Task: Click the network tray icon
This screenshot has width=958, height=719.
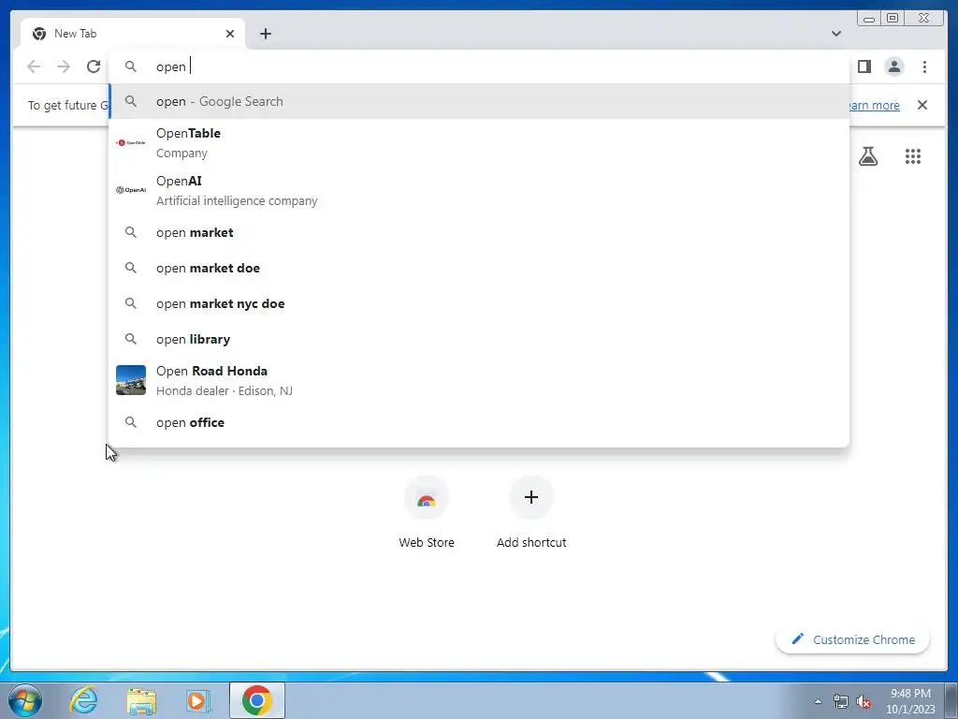Action: click(841, 701)
